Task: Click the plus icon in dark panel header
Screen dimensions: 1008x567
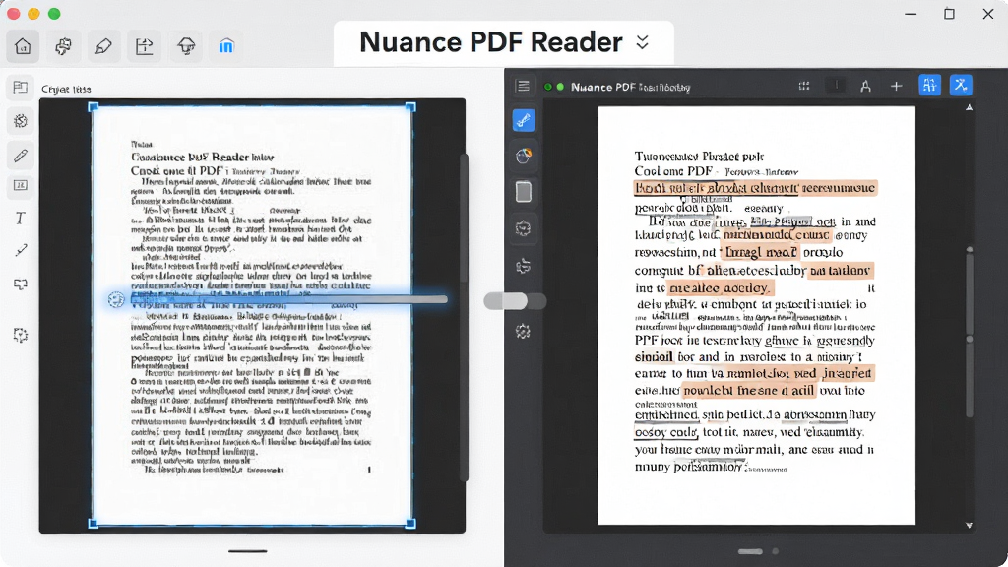Action: pyautogui.click(x=896, y=86)
